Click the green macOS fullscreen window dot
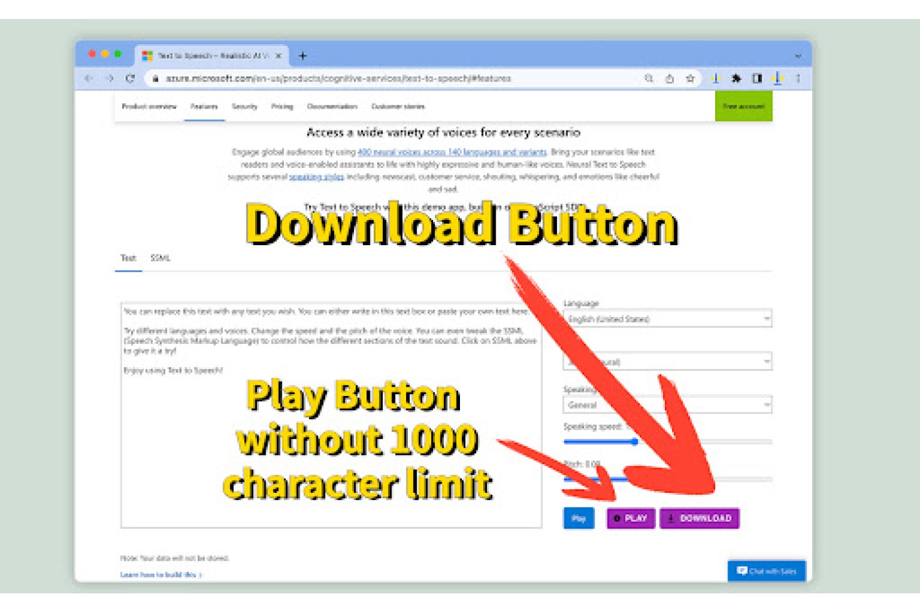This screenshot has height=613, width=920. coord(118,54)
